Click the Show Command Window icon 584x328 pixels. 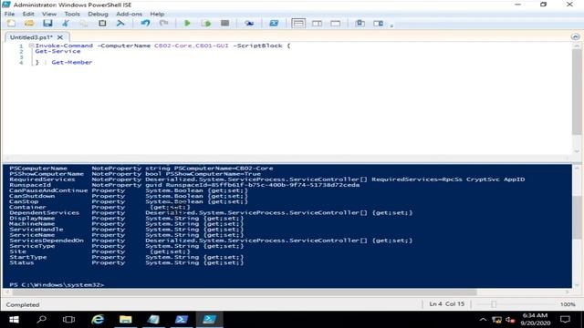pyautogui.click(x=360, y=24)
